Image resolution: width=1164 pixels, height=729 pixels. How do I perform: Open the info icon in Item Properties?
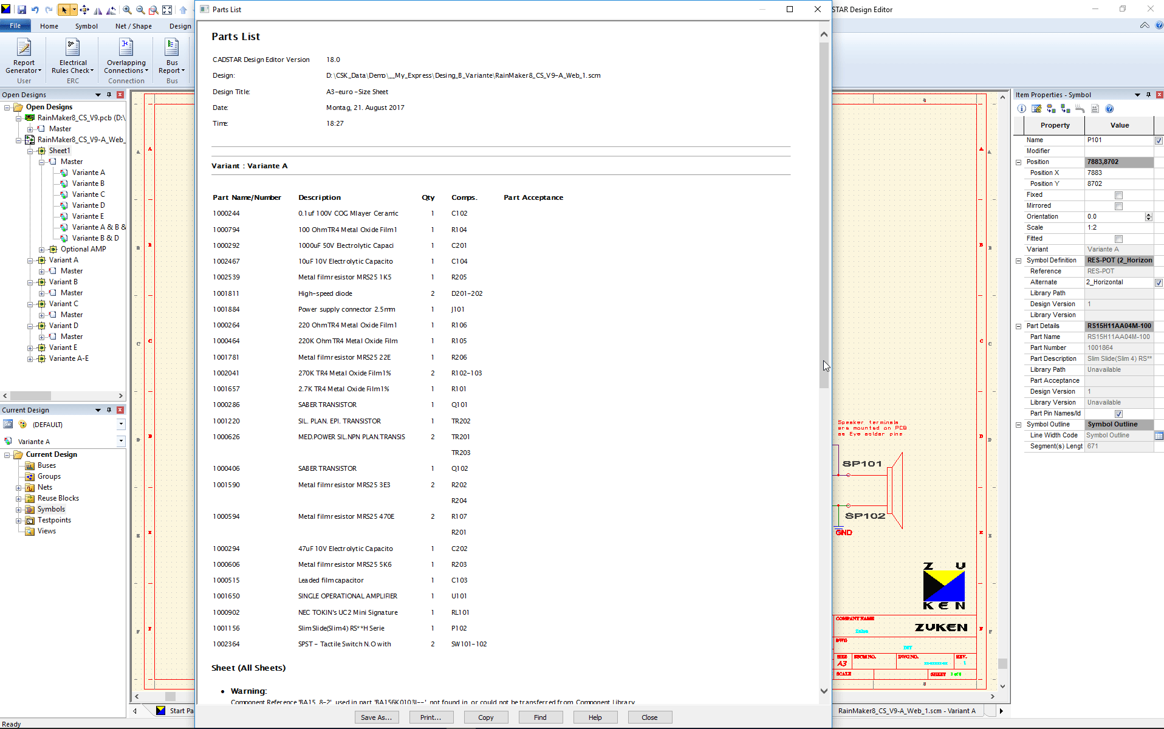tap(1022, 109)
